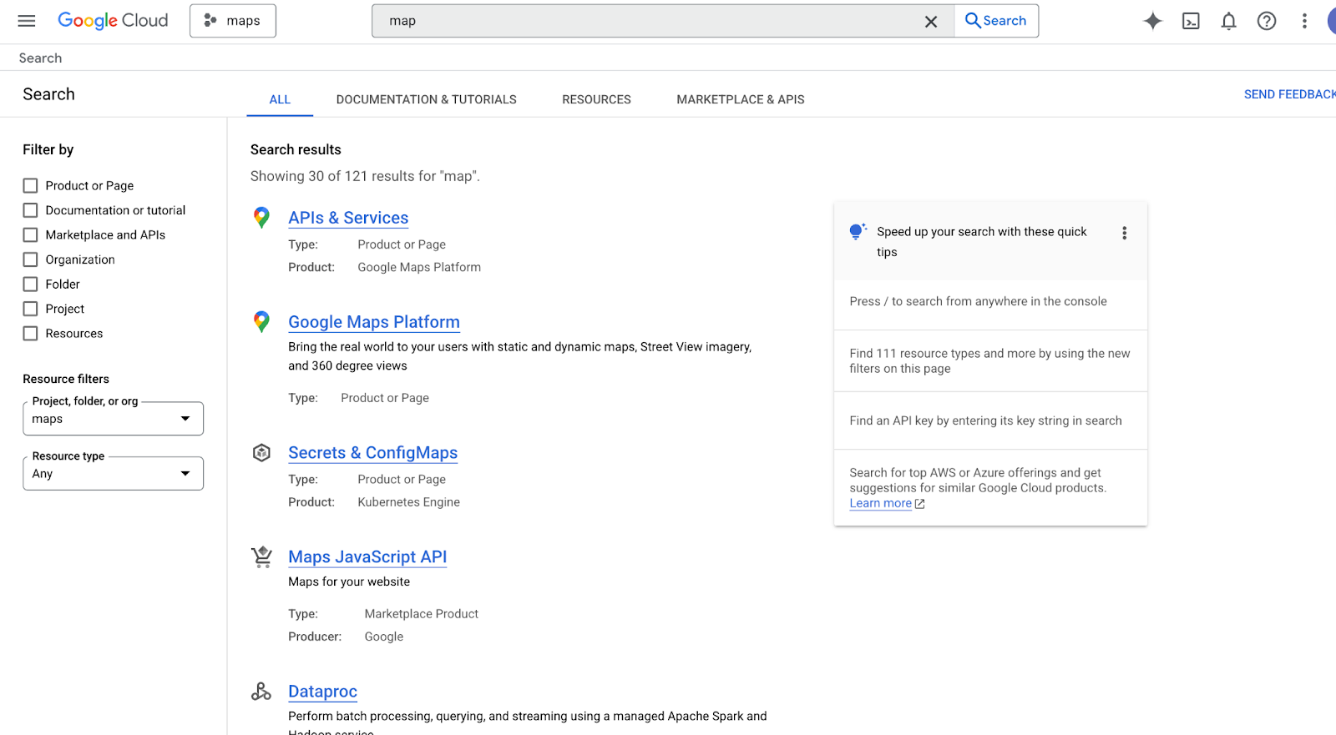Check Marketplace and APIs filter
This screenshot has height=735, width=1336.
[31, 234]
